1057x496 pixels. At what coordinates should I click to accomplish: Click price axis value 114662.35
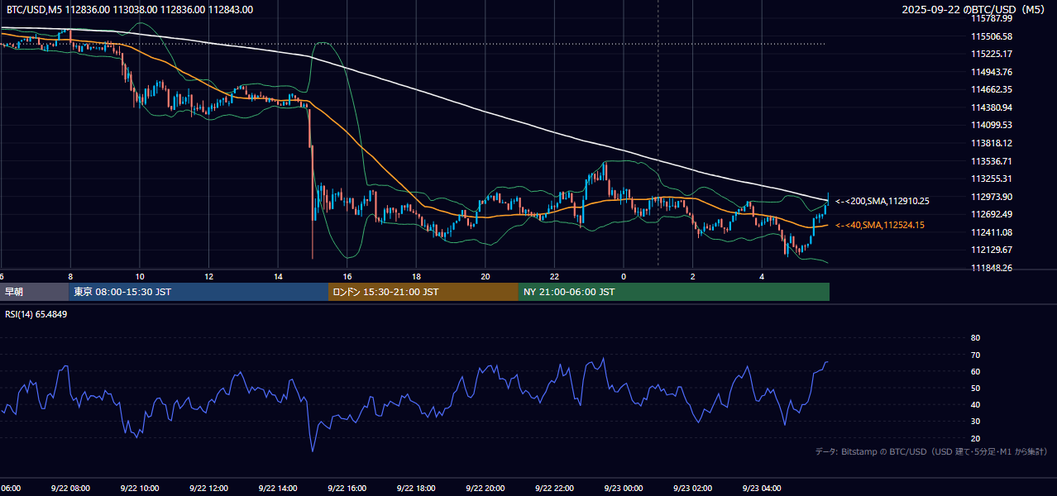click(x=991, y=89)
